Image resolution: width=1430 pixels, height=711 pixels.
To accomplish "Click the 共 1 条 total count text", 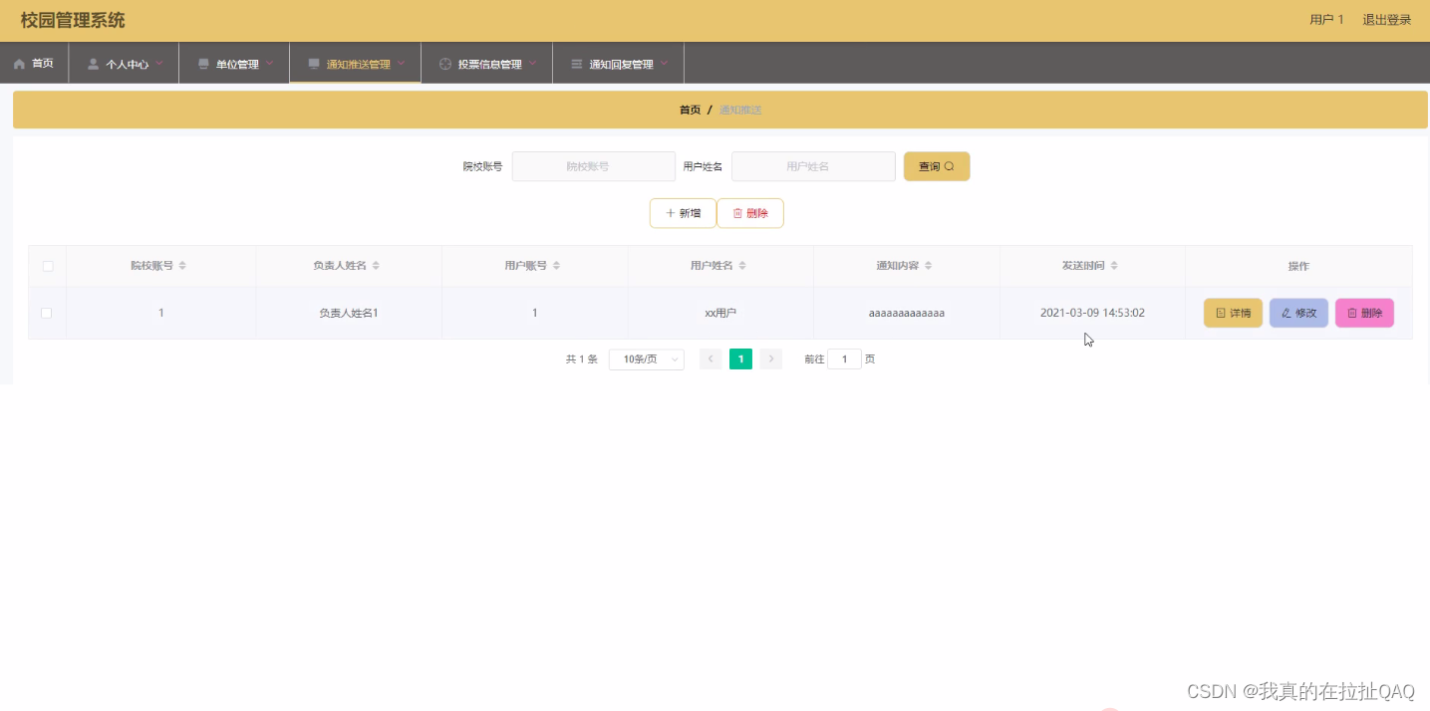I will (x=582, y=359).
